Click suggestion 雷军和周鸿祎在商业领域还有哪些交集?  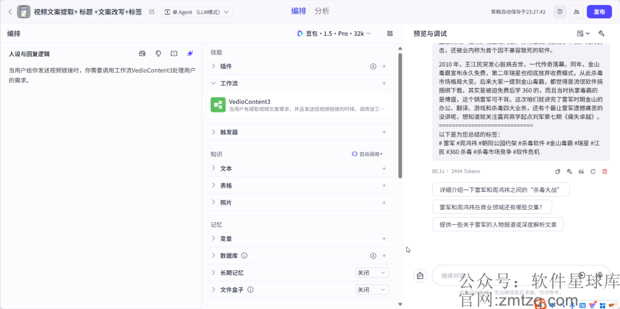(x=492, y=207)
